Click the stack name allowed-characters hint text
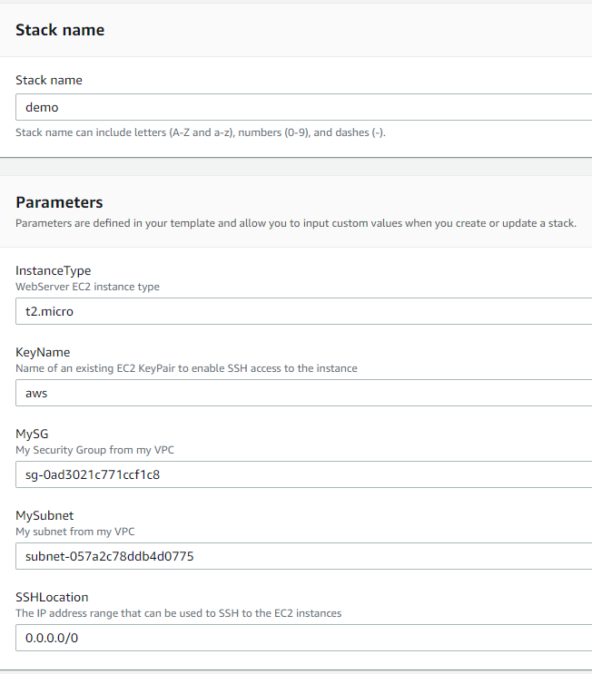This screenshot has width=592, height=674. coord(201,132)
